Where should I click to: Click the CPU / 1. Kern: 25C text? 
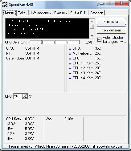(87, 63)
